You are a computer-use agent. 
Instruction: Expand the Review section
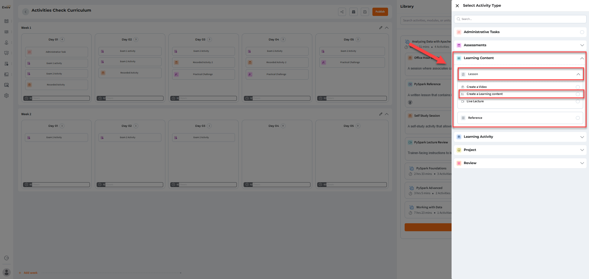pyautogui.click(x=582, y=163)
